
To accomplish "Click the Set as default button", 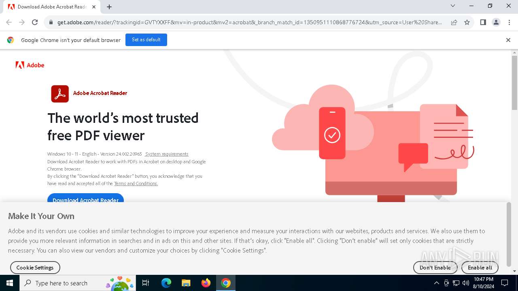I will (x=146, y=40).
